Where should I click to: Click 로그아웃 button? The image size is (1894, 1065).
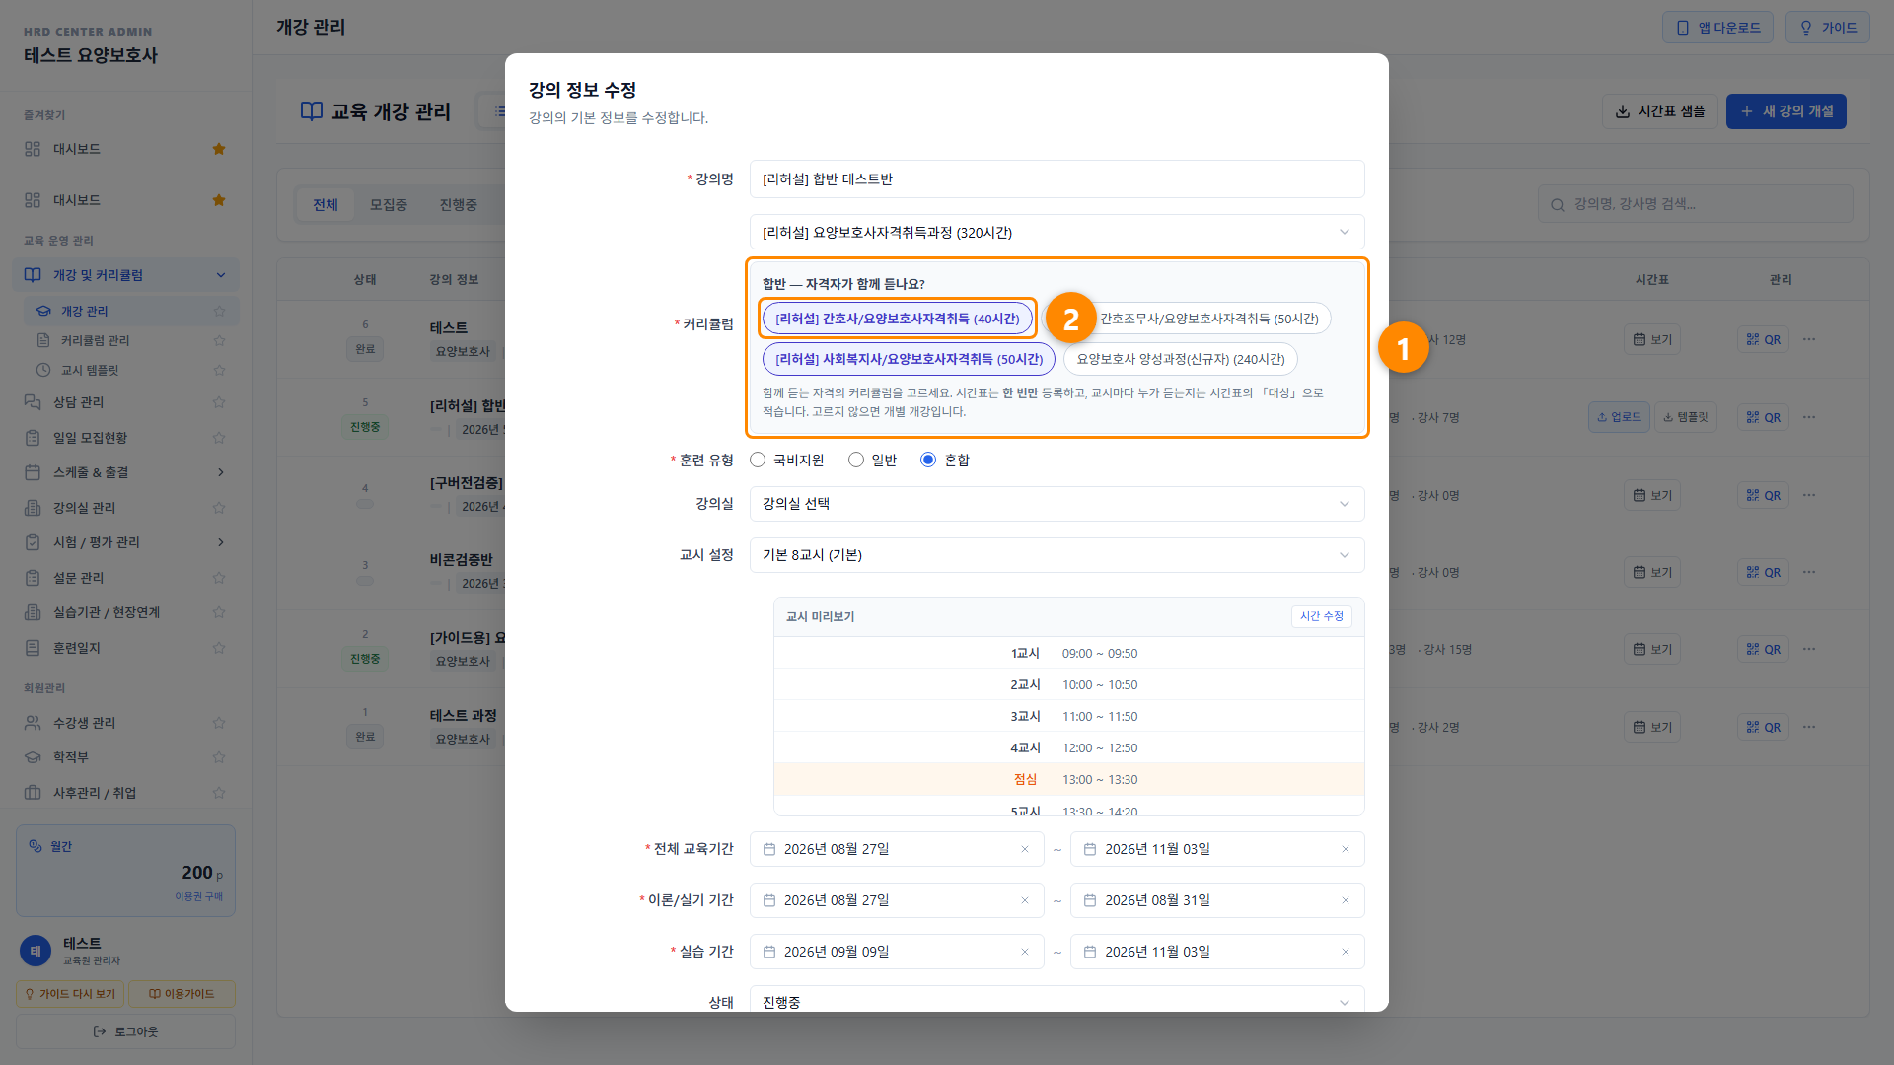[125, 1031]
